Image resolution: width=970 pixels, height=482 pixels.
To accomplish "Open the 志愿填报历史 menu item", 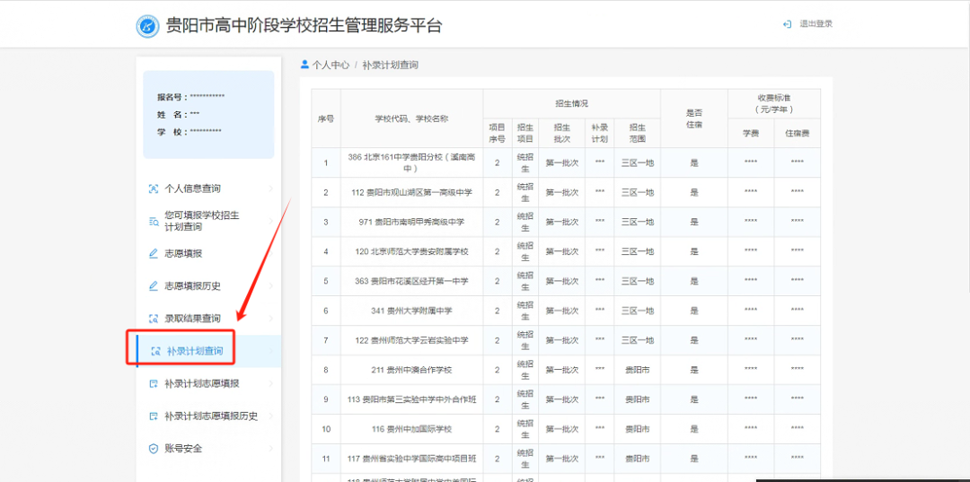I will [208, 286].
